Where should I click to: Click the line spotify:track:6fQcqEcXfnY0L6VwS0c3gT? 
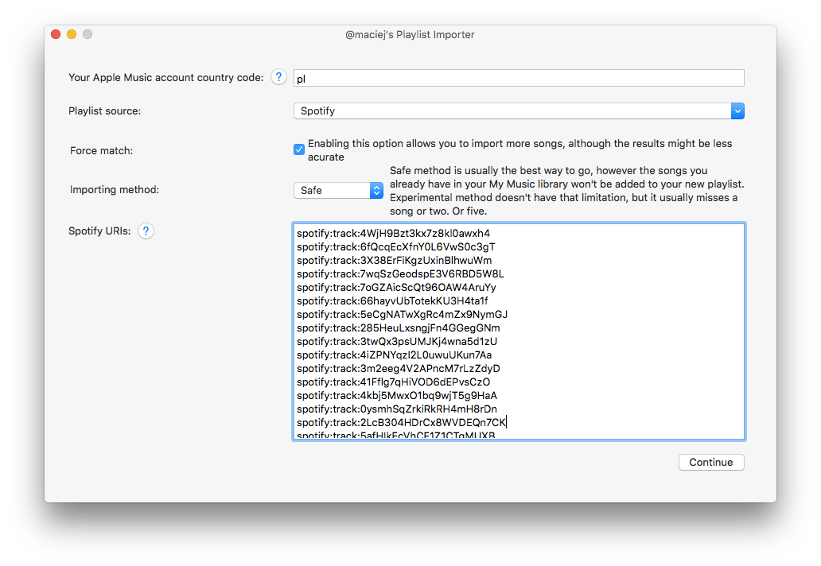396,247
